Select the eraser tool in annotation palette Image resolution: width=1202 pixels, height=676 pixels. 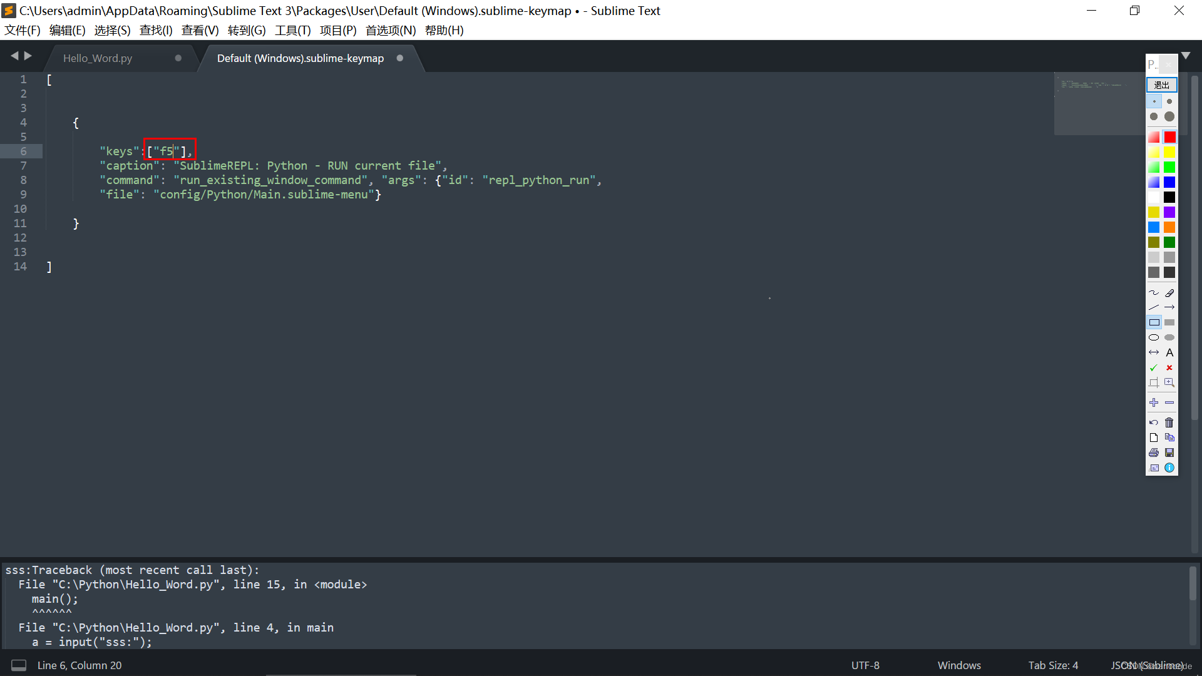click(x=1169, y=293)
